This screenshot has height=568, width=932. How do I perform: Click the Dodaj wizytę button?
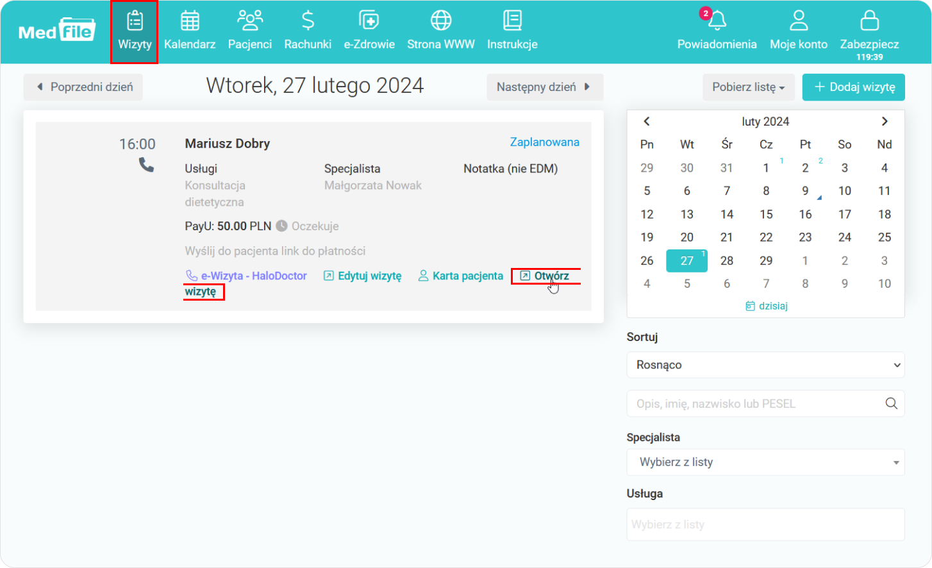[x=854, y=87]
